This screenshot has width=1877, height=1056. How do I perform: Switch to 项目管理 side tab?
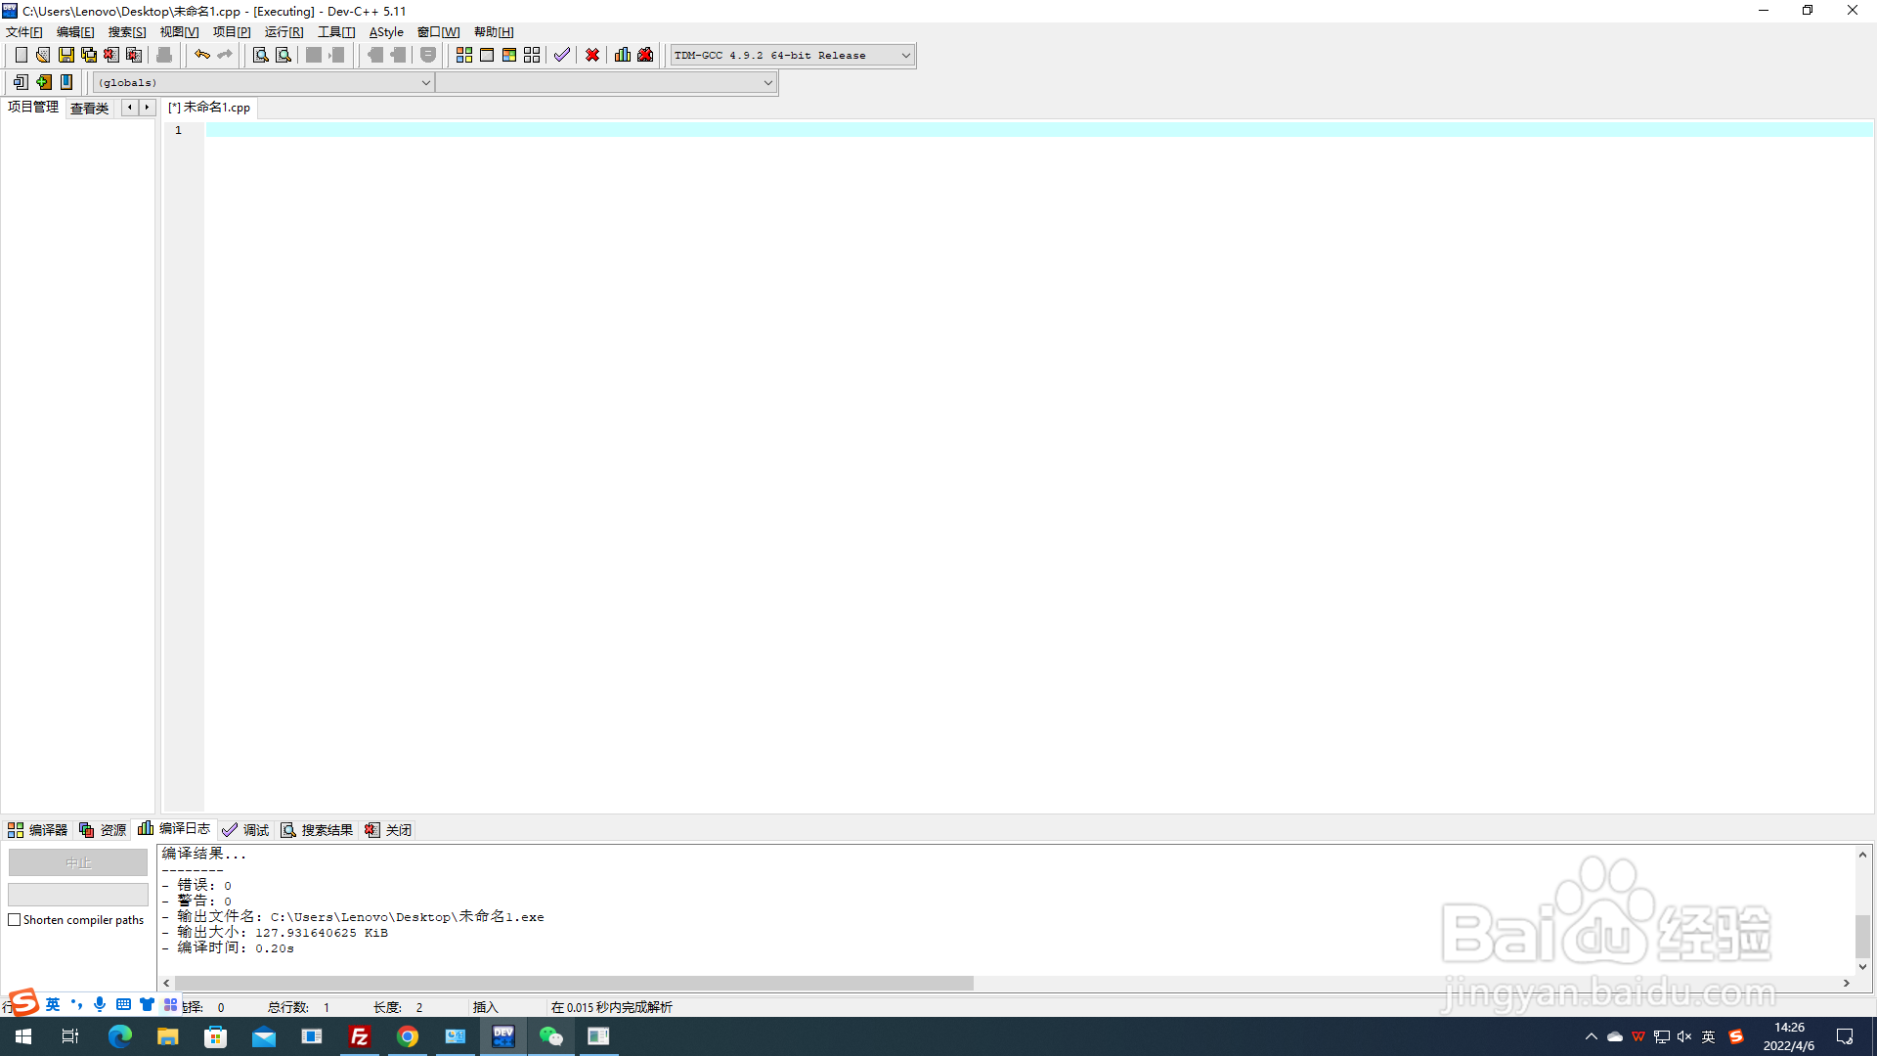pyautogui.click(x=33, y=107)
